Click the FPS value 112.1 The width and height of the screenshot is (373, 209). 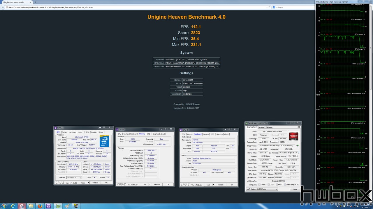click(196, 27)
